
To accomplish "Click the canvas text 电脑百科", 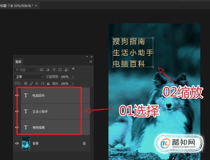I will click(129, 64).
